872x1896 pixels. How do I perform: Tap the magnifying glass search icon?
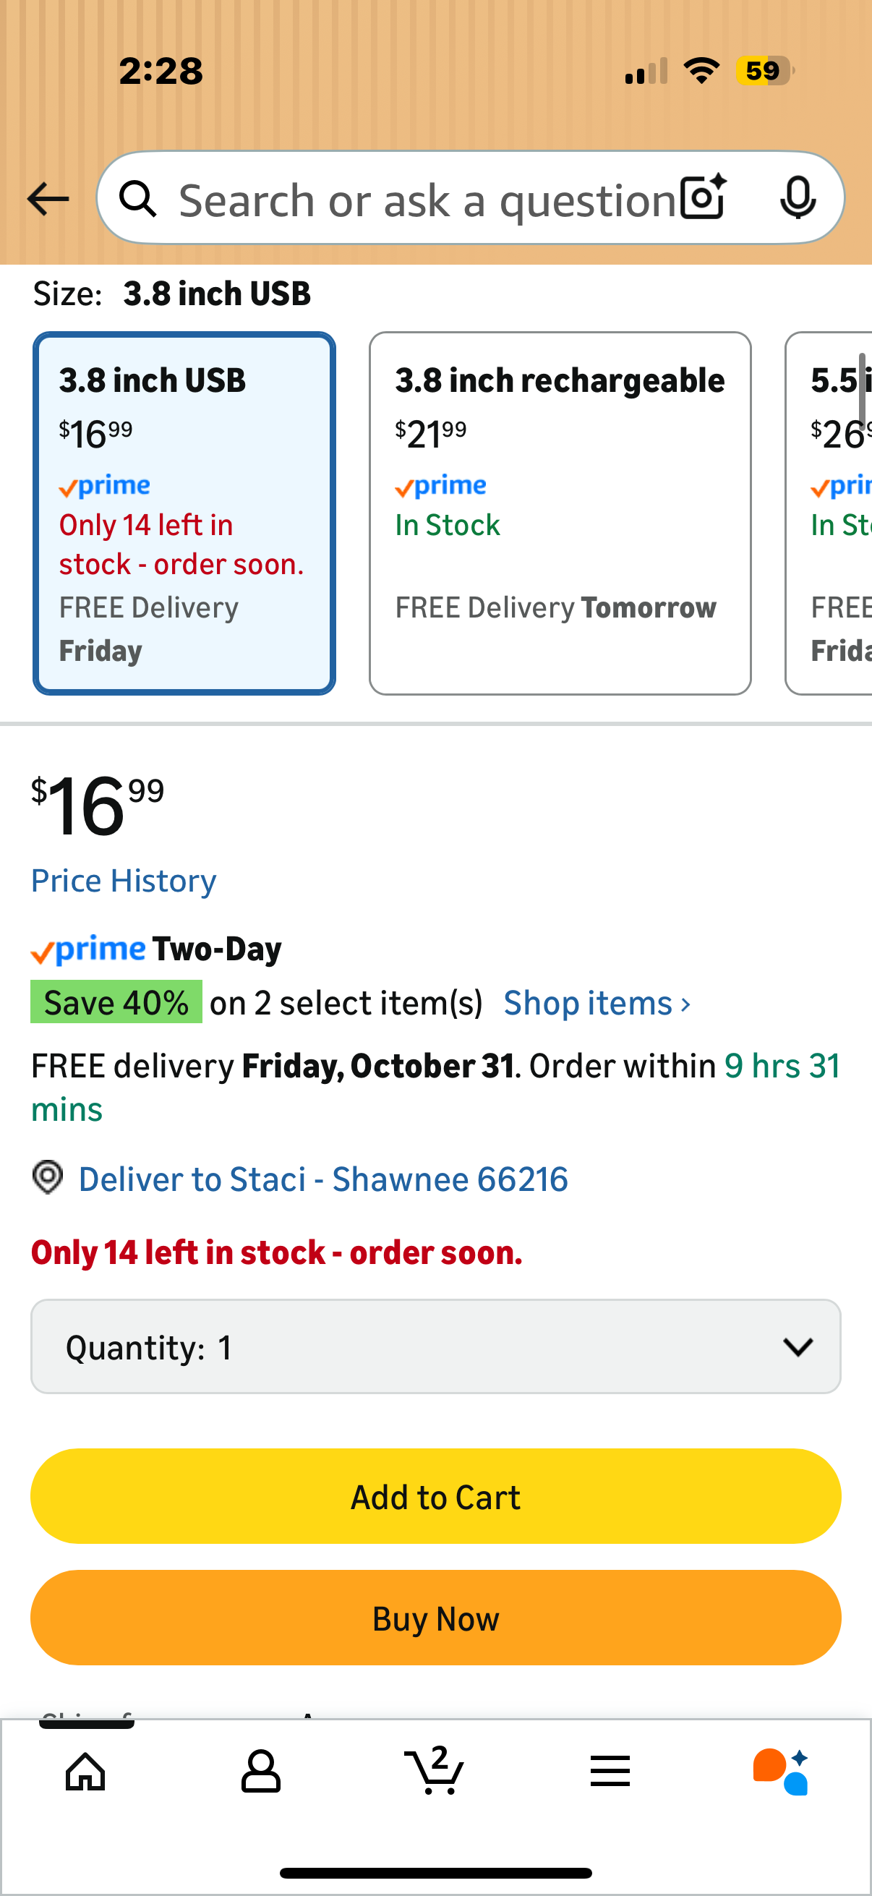[x=138, y=199]
